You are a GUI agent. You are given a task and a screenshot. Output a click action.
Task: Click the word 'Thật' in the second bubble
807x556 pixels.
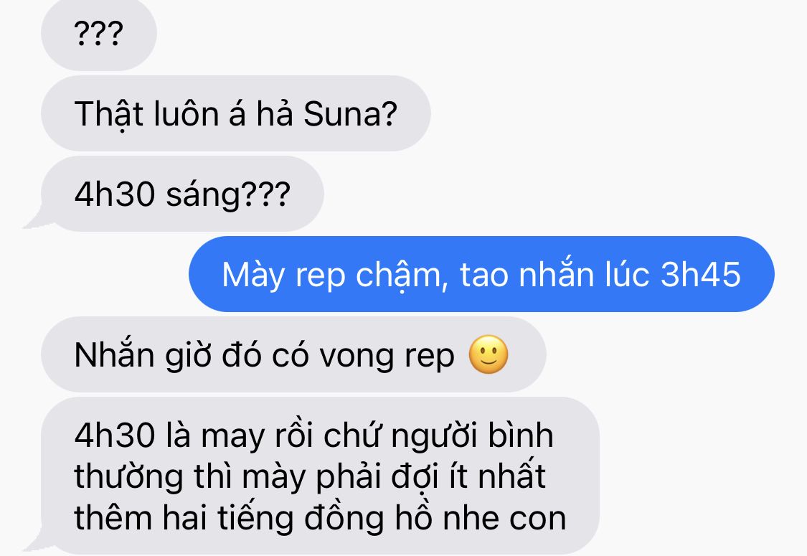click(108, 116)
